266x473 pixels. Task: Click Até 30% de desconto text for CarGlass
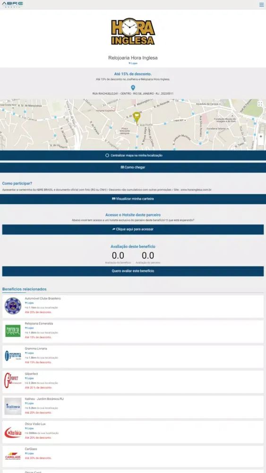point(38,458)
